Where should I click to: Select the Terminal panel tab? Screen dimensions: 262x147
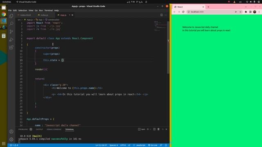point(70,129)
